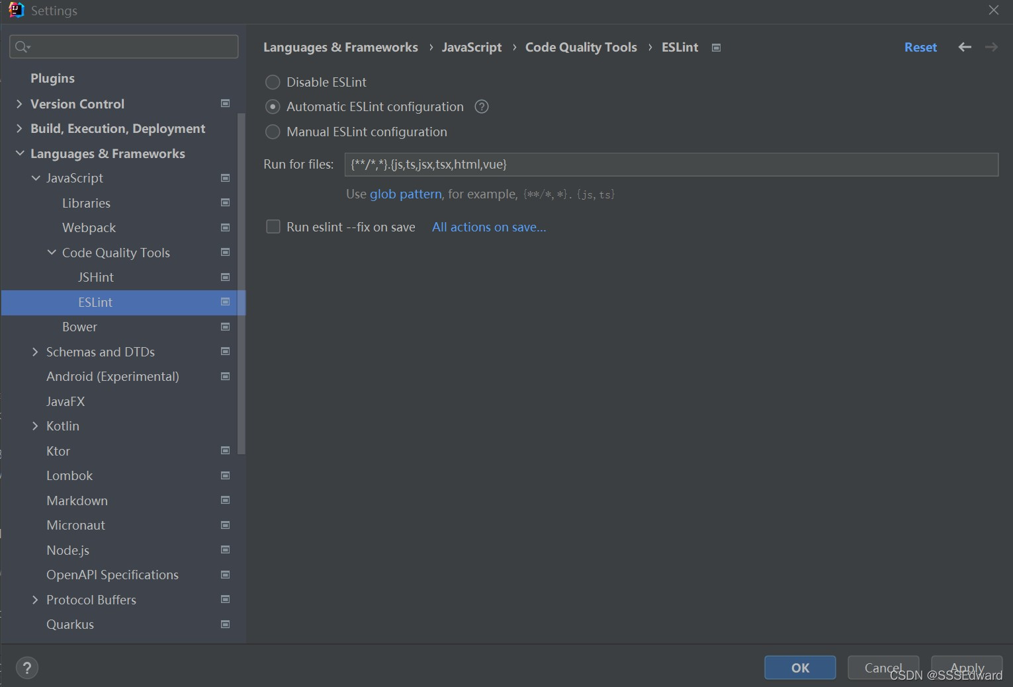1013x687 pixels.
Task: Click project-level icon beside Libraries
Action: click(x=225, y=203)
